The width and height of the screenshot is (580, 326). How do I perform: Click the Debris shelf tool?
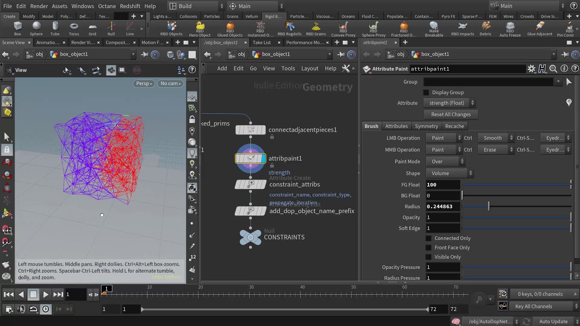[485, 29]
